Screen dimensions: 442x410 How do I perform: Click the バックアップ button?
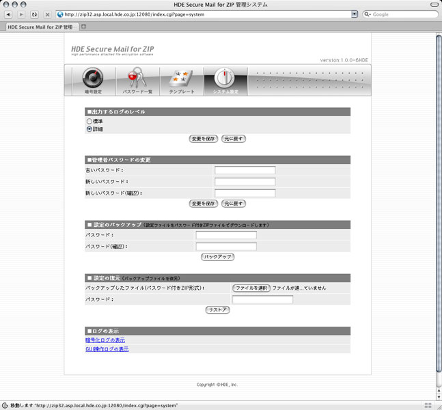217,257
